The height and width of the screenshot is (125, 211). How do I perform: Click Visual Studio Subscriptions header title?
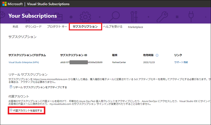(48, 4)
